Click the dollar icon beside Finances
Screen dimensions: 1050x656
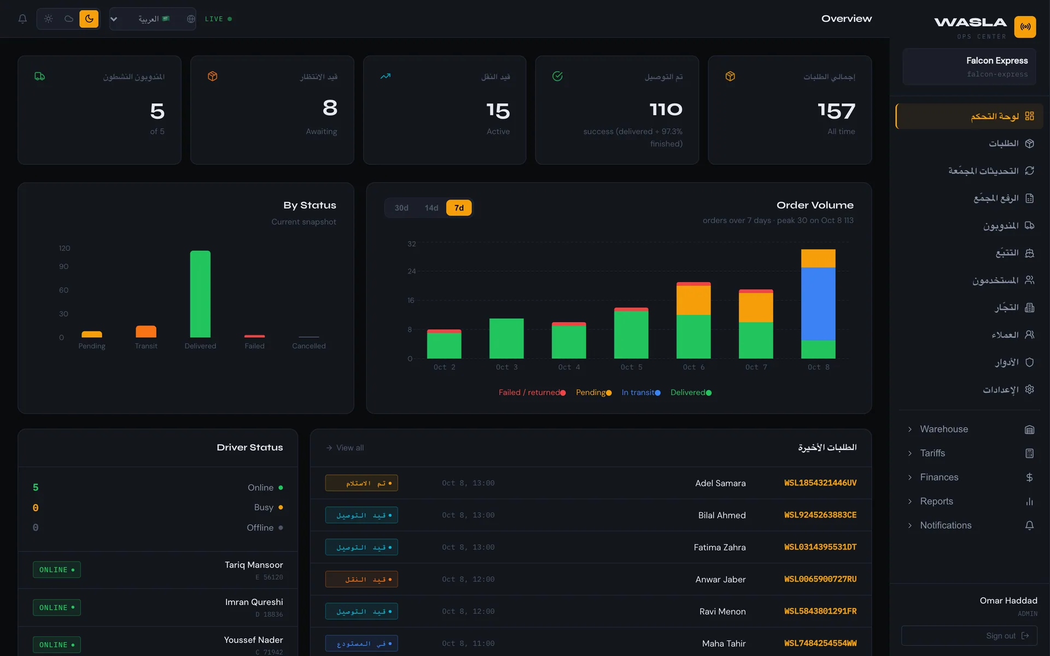click(x=1029, y=477)
